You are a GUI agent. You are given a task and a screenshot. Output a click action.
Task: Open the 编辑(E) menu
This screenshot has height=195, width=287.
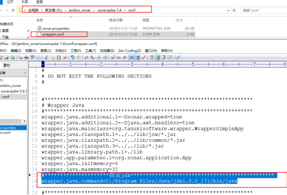16,51
